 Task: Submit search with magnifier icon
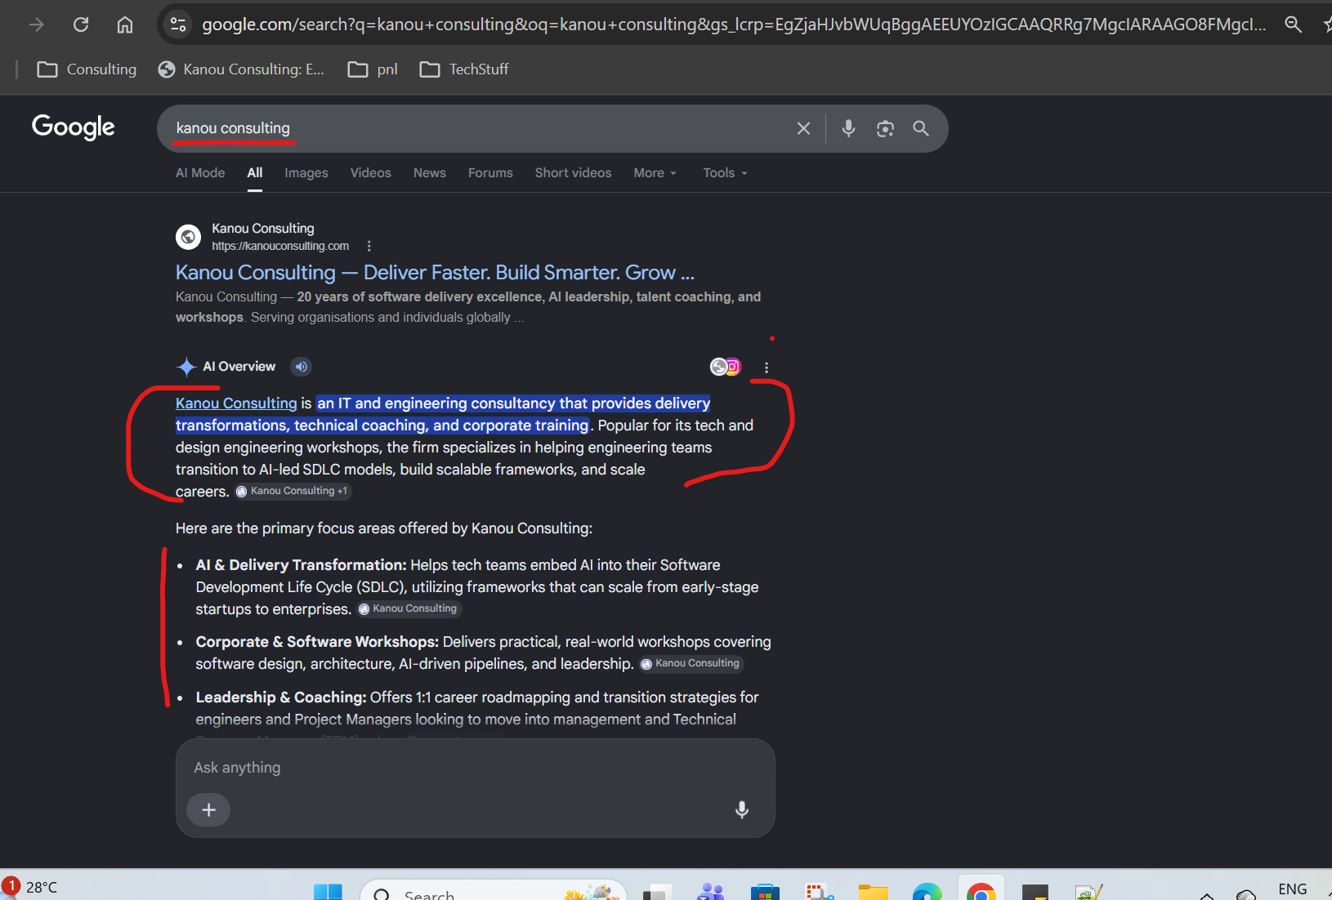(921, 128)
